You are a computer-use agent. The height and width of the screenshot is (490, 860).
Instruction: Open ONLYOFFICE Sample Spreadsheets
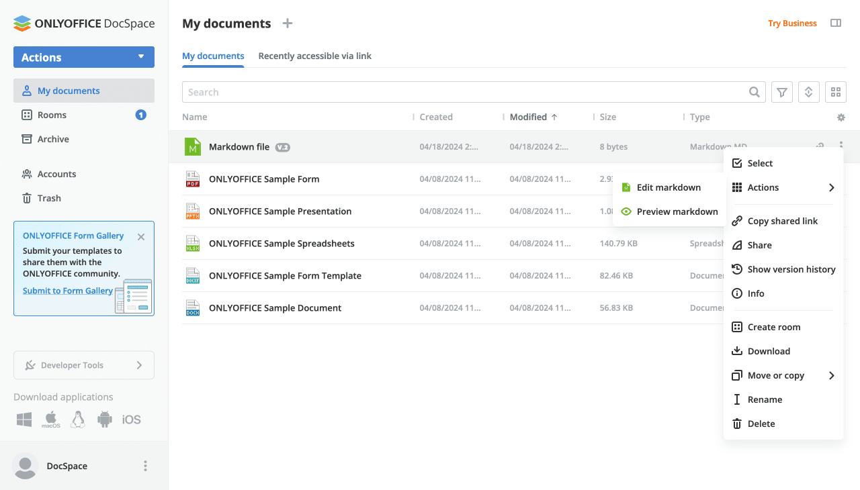[282, 244]
